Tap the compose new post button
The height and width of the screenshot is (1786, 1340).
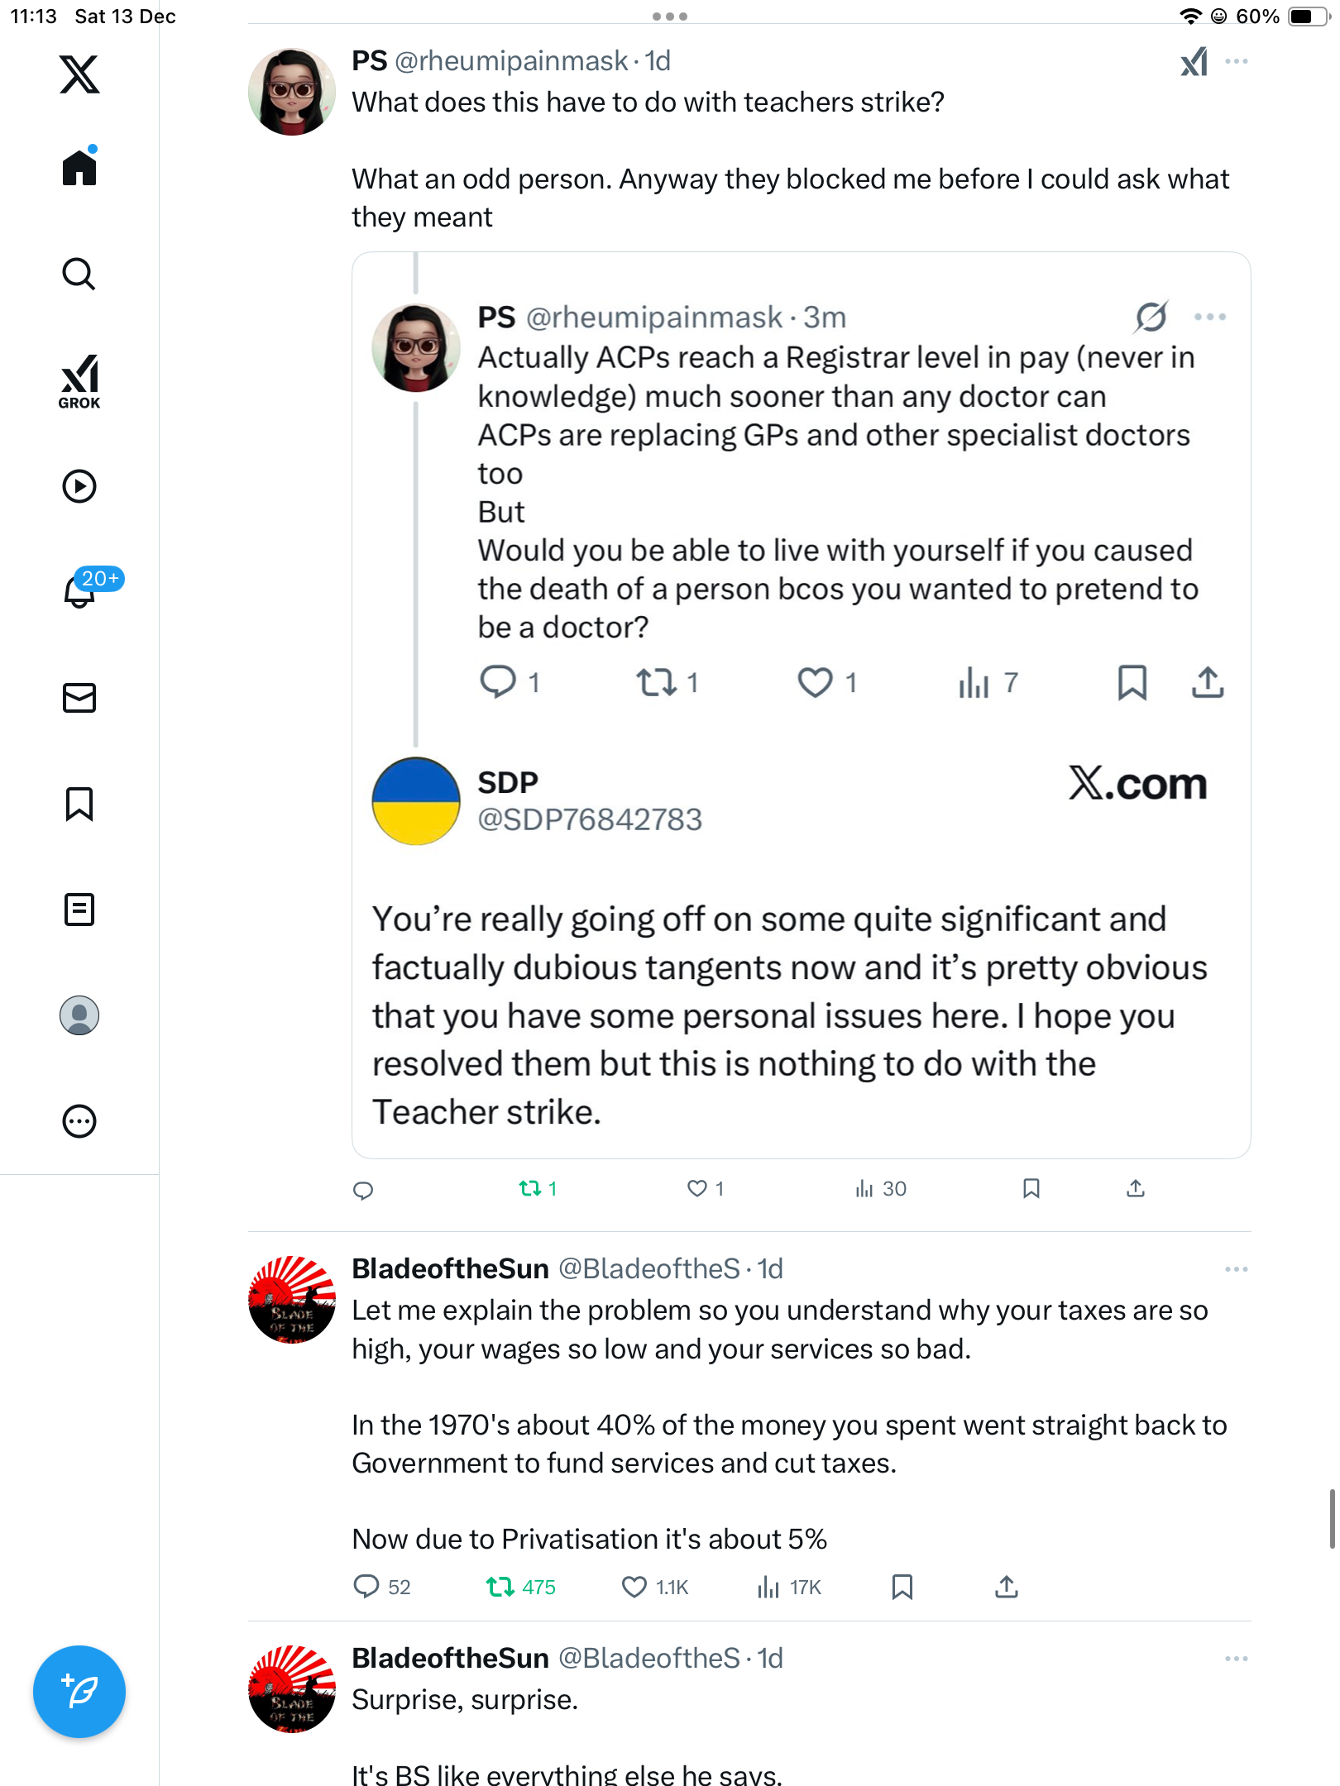coord(79,1692)
